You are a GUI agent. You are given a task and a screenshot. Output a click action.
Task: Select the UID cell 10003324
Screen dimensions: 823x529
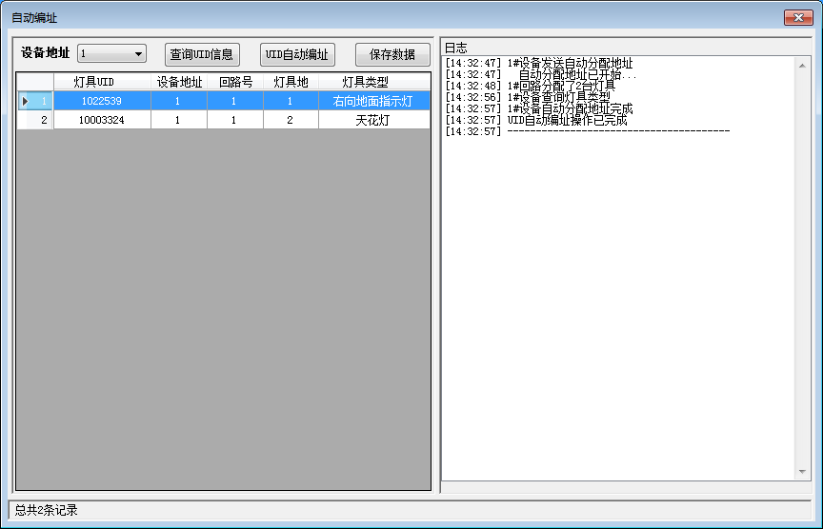coord(102,121)
